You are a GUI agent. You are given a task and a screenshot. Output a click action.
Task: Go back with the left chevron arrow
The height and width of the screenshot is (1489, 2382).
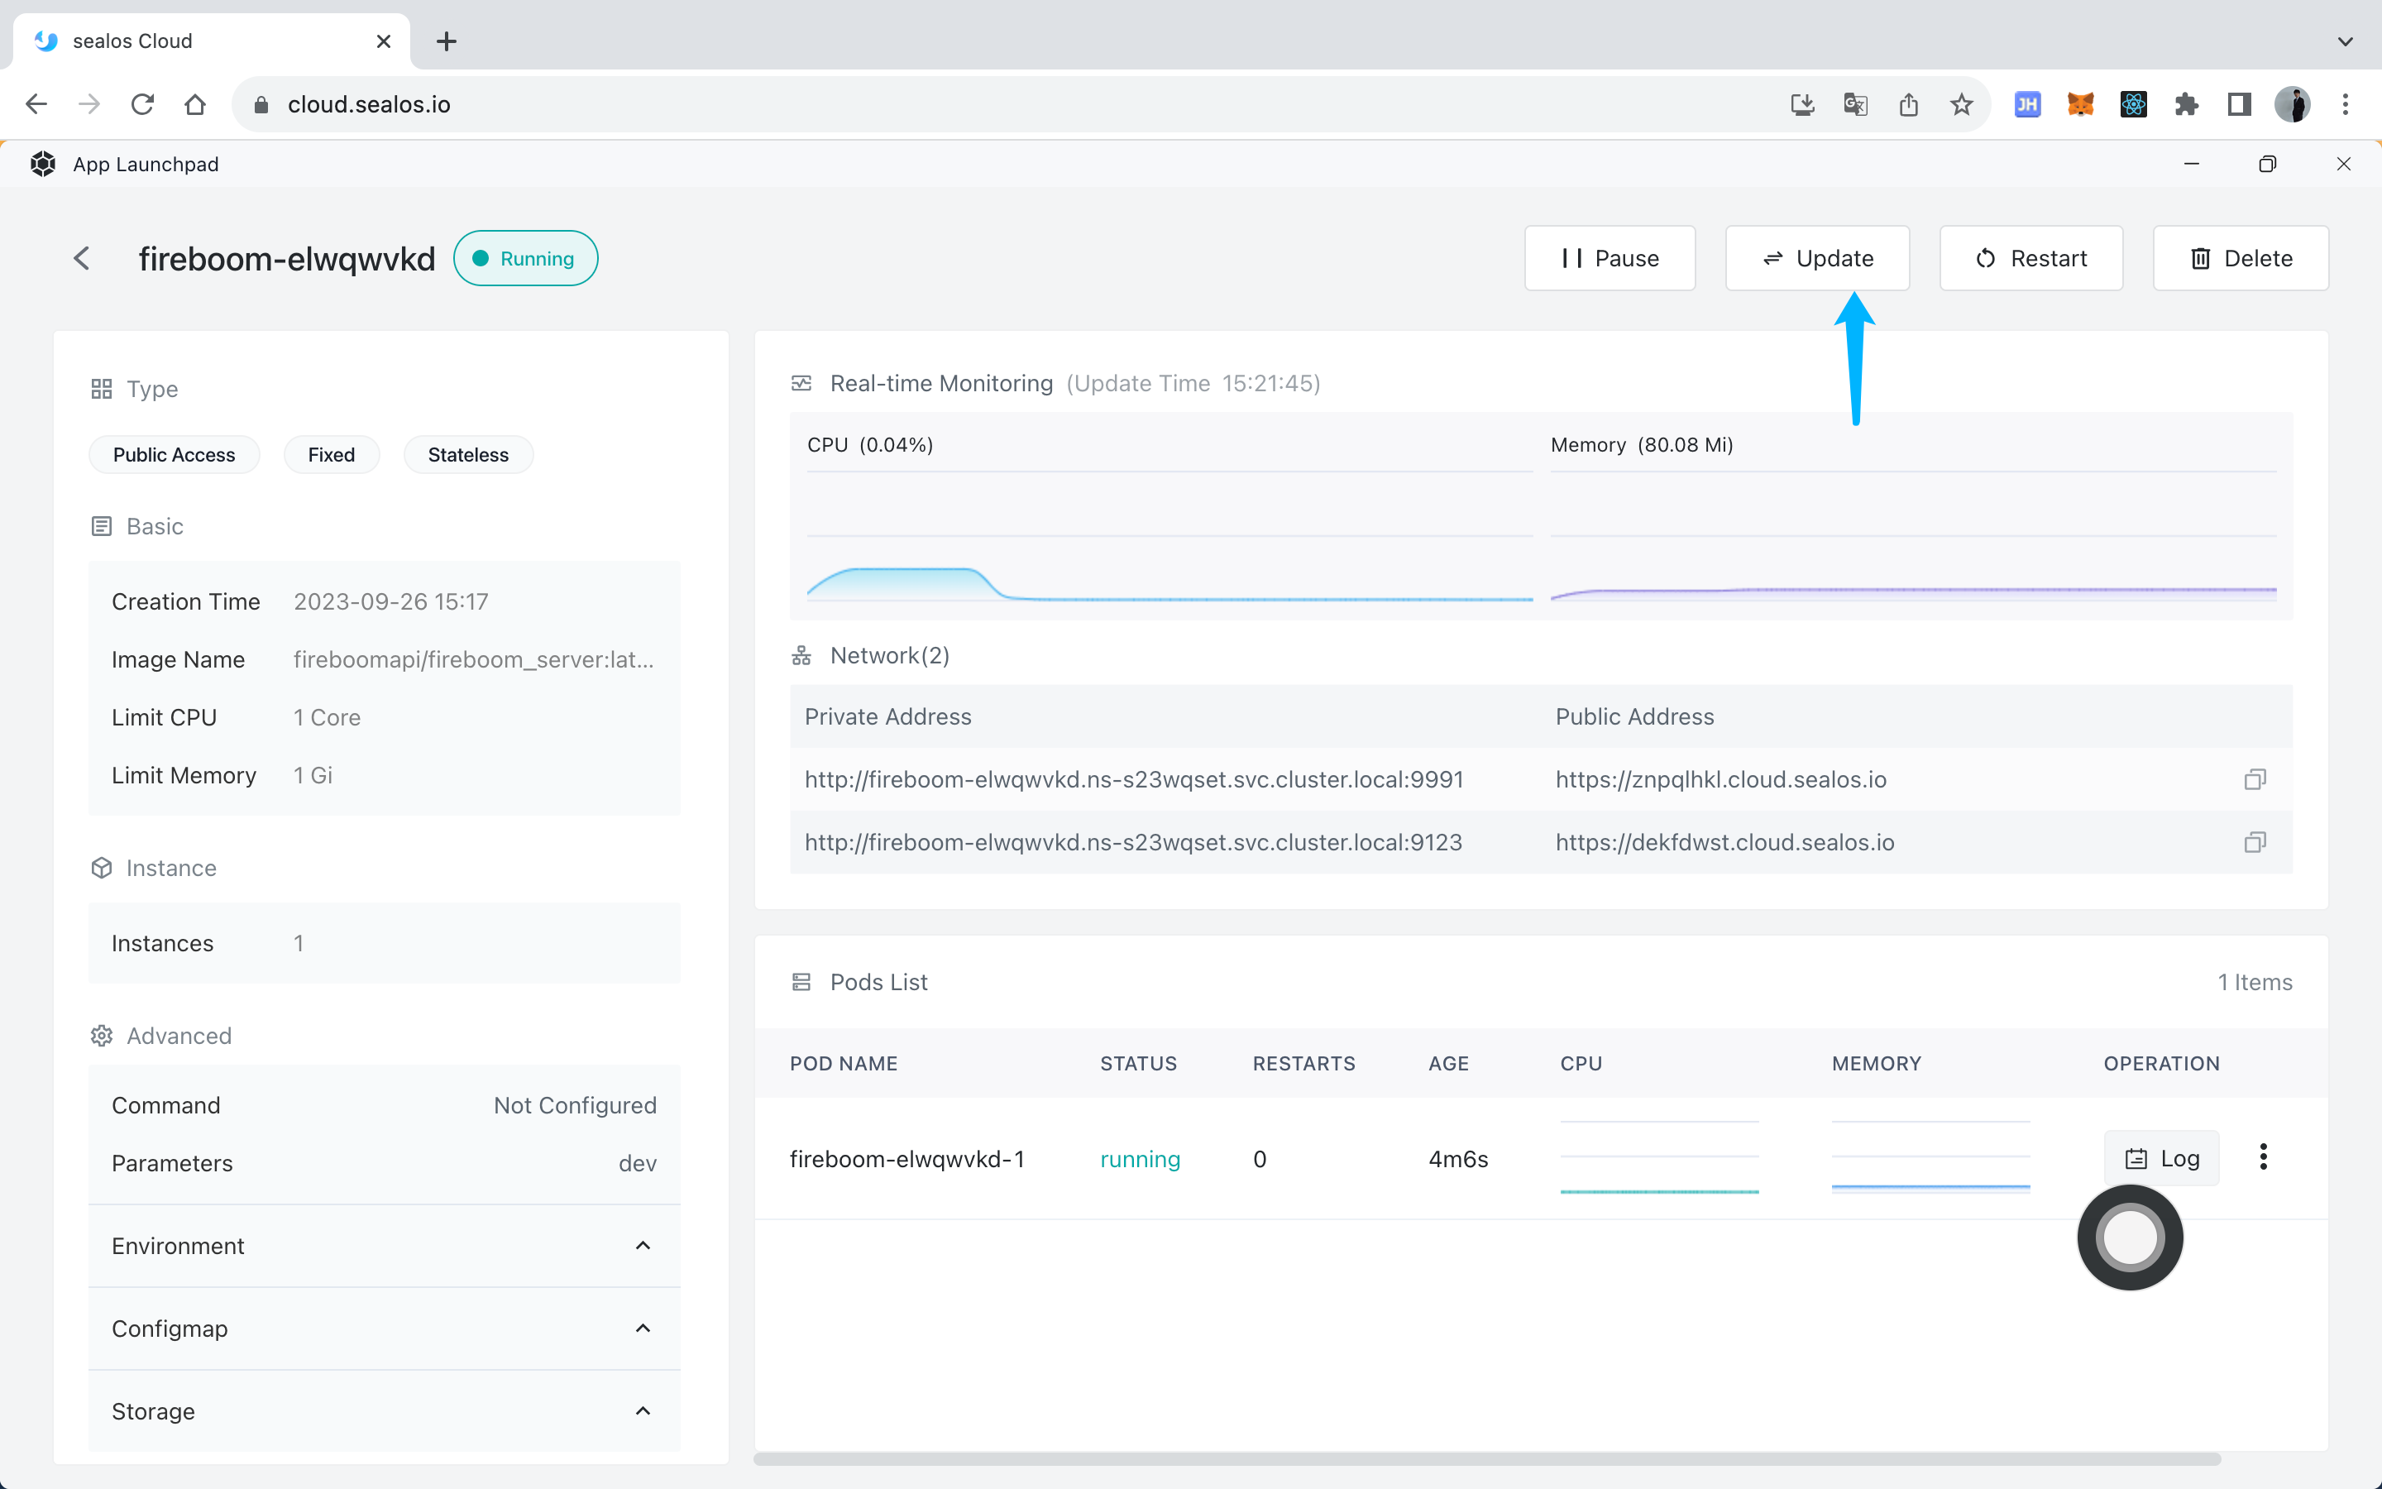(x=82, y=258)
